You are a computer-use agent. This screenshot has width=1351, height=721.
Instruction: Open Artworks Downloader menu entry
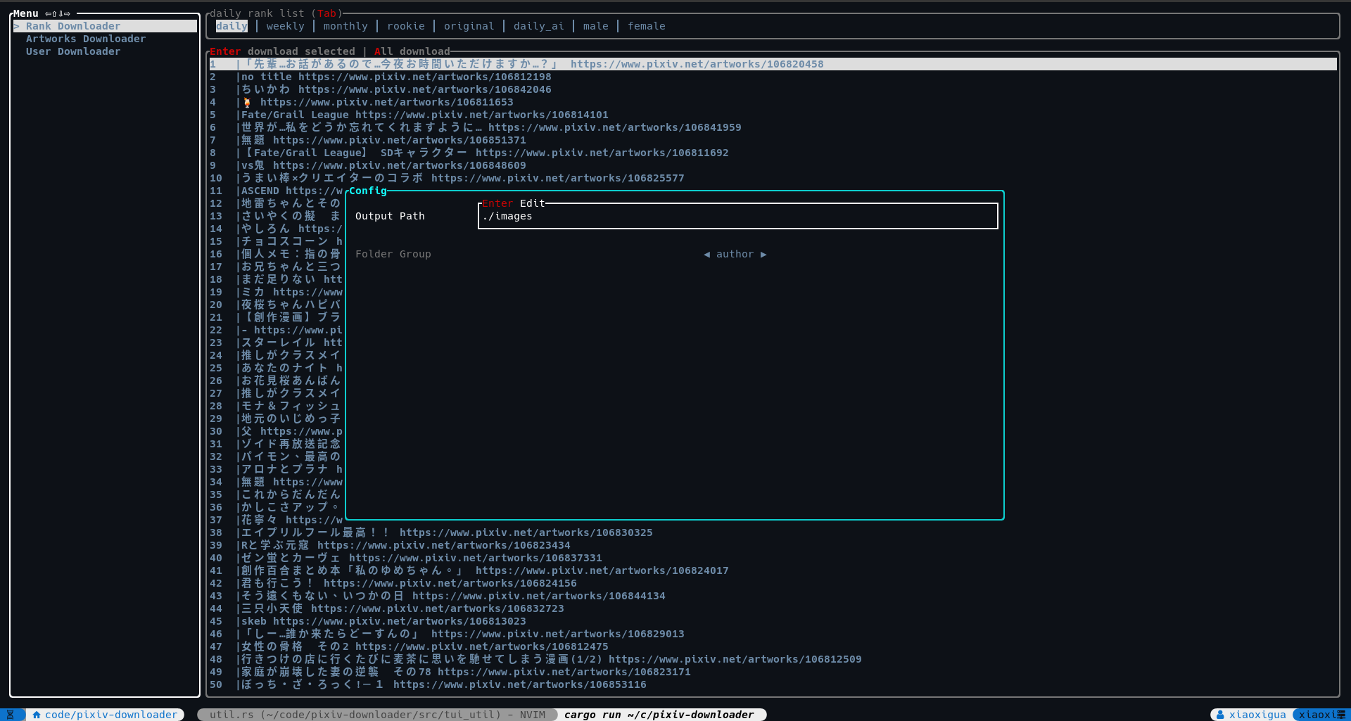point(86,39)
